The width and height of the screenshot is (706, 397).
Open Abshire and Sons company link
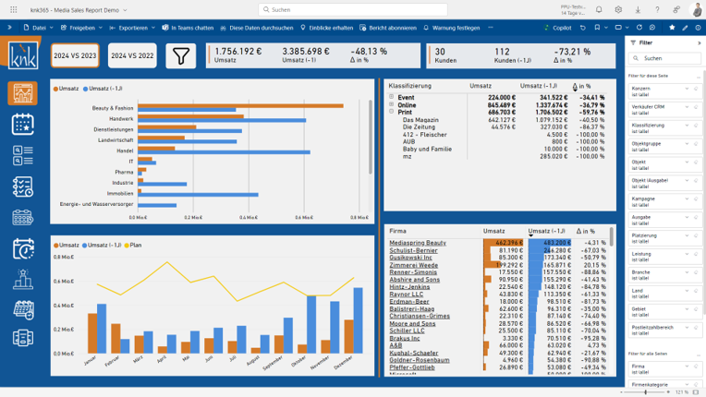point(414,280)
